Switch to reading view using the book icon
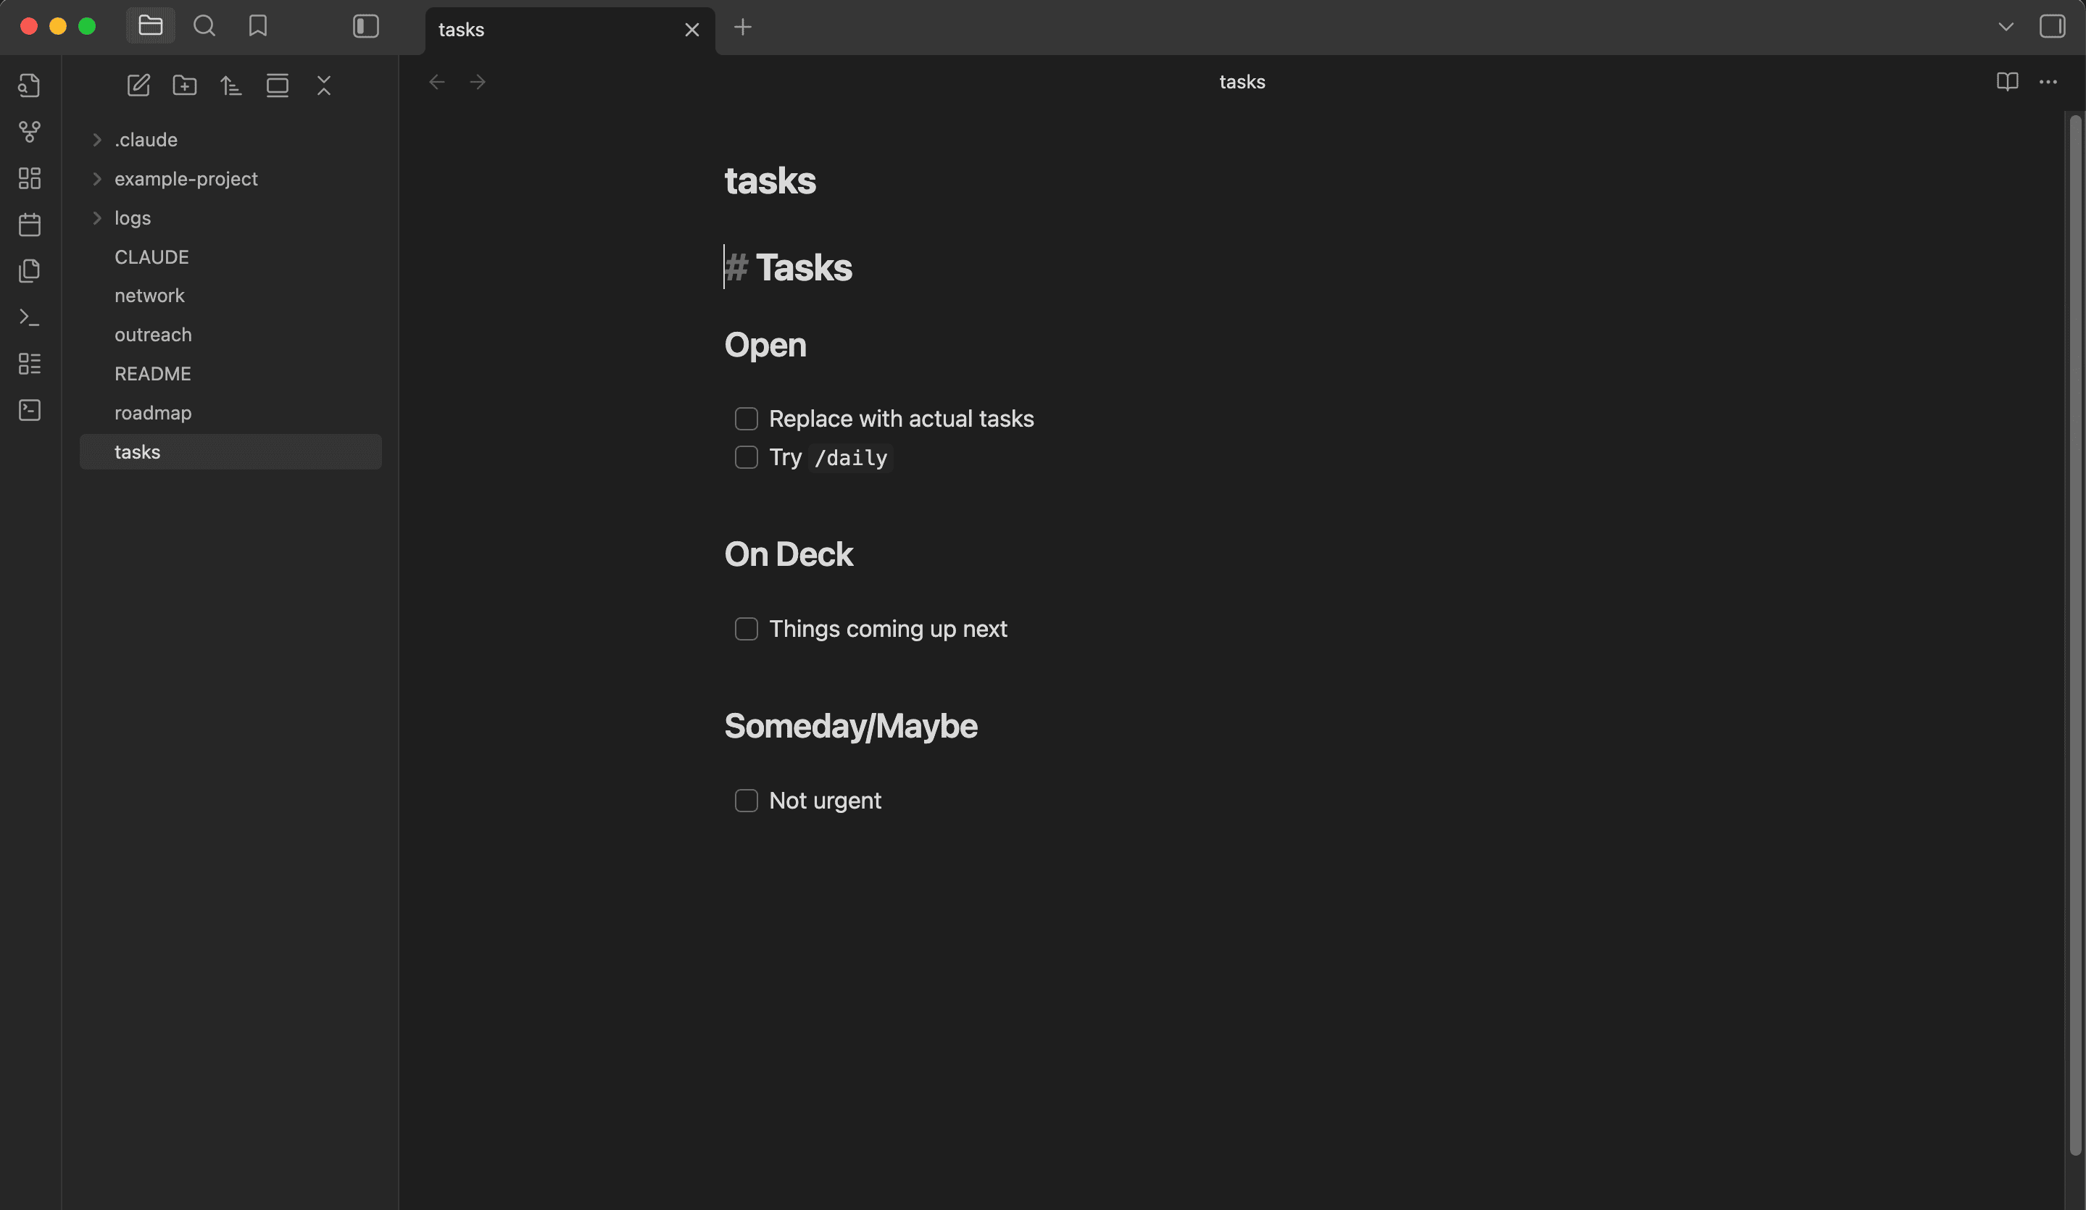Image resolution: width=2086 pixels, height=1210 pixels. tap(2008, 81)
